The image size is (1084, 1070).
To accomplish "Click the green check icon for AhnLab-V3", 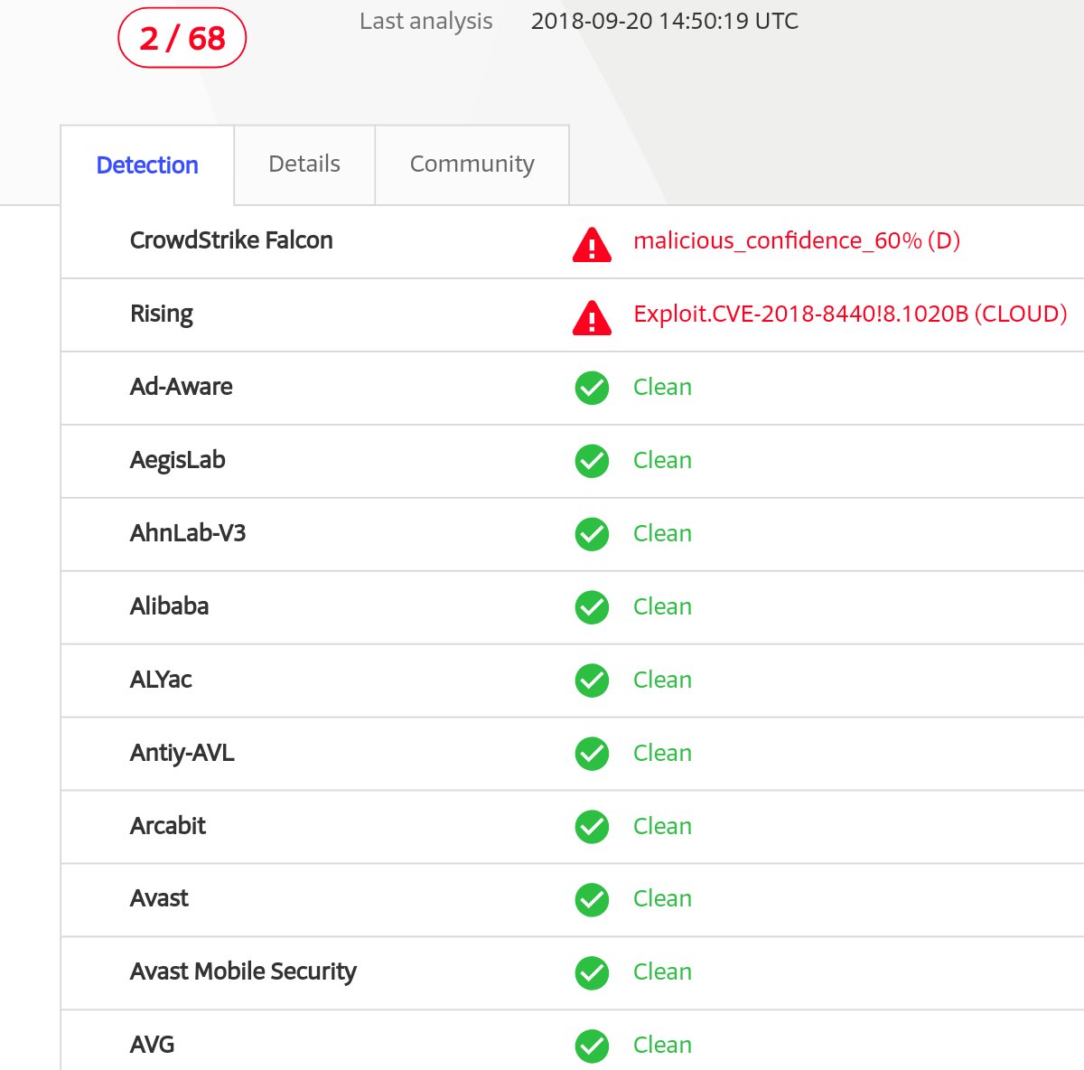I will [592, 534].
